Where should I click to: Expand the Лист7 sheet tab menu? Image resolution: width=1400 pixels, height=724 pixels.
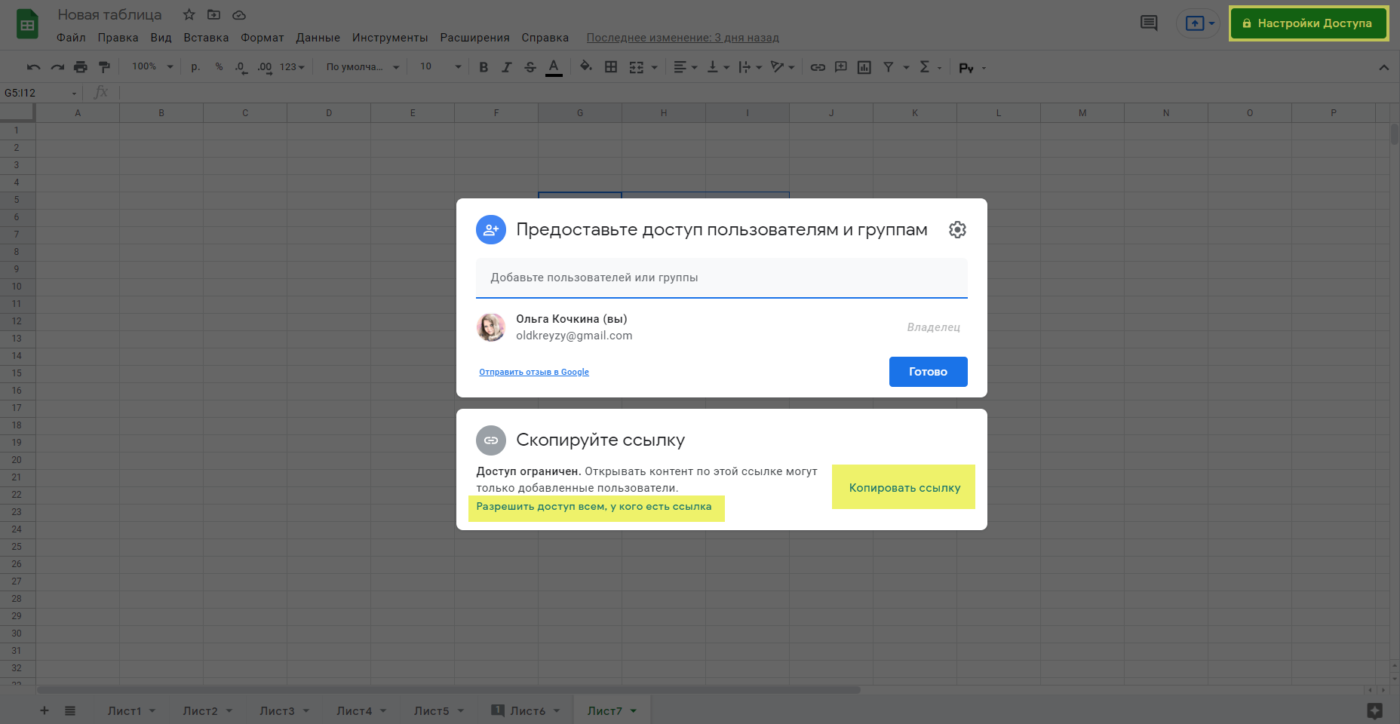point(634,711)
